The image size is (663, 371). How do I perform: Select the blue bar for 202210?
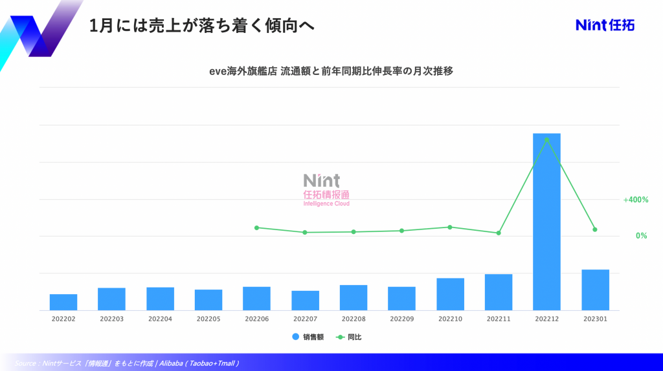pyautogui.click(x=450, y=294)
